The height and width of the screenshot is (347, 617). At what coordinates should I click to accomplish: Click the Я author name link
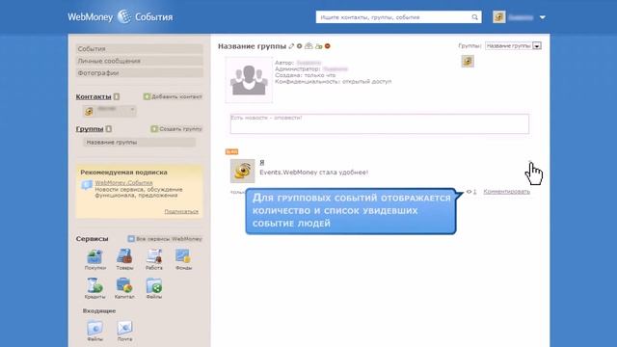pyautogui.click(x=262, y=163)
